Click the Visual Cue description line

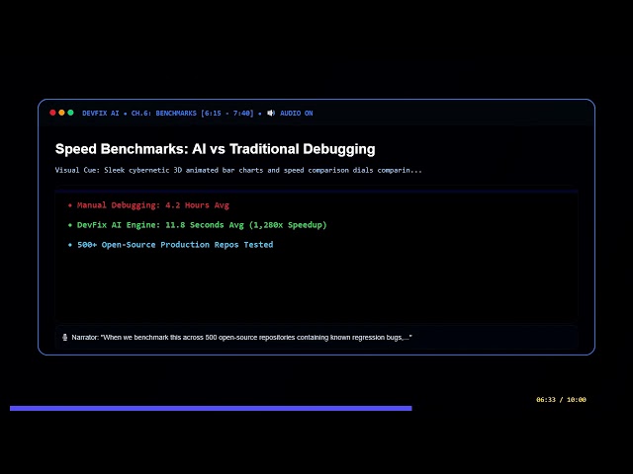tap(238, 170)
